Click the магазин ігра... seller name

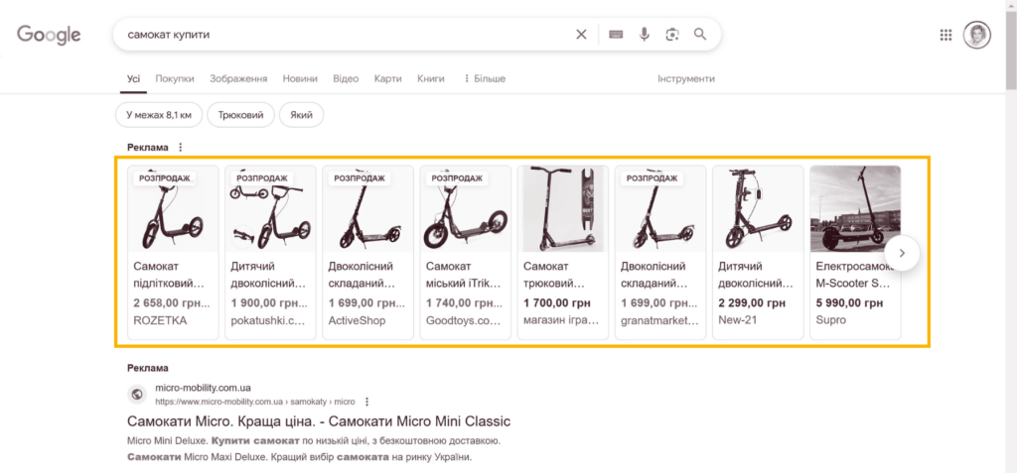coord(562,320)
